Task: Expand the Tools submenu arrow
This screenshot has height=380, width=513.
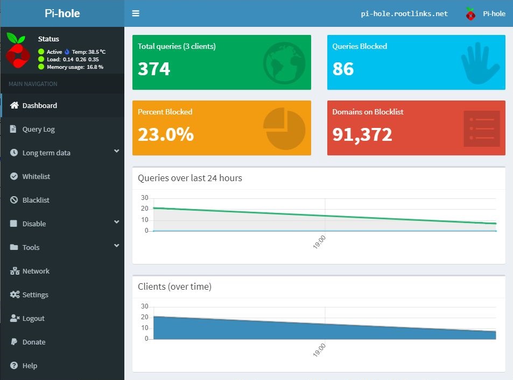Action: (x=116, y=246)
